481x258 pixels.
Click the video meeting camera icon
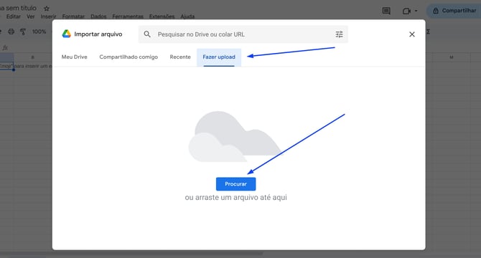click(406, 11)
